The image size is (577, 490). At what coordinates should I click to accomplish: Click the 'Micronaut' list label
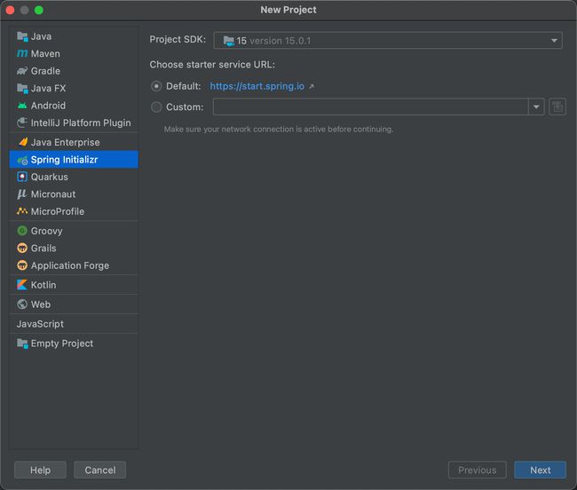[x=53, y=194]
